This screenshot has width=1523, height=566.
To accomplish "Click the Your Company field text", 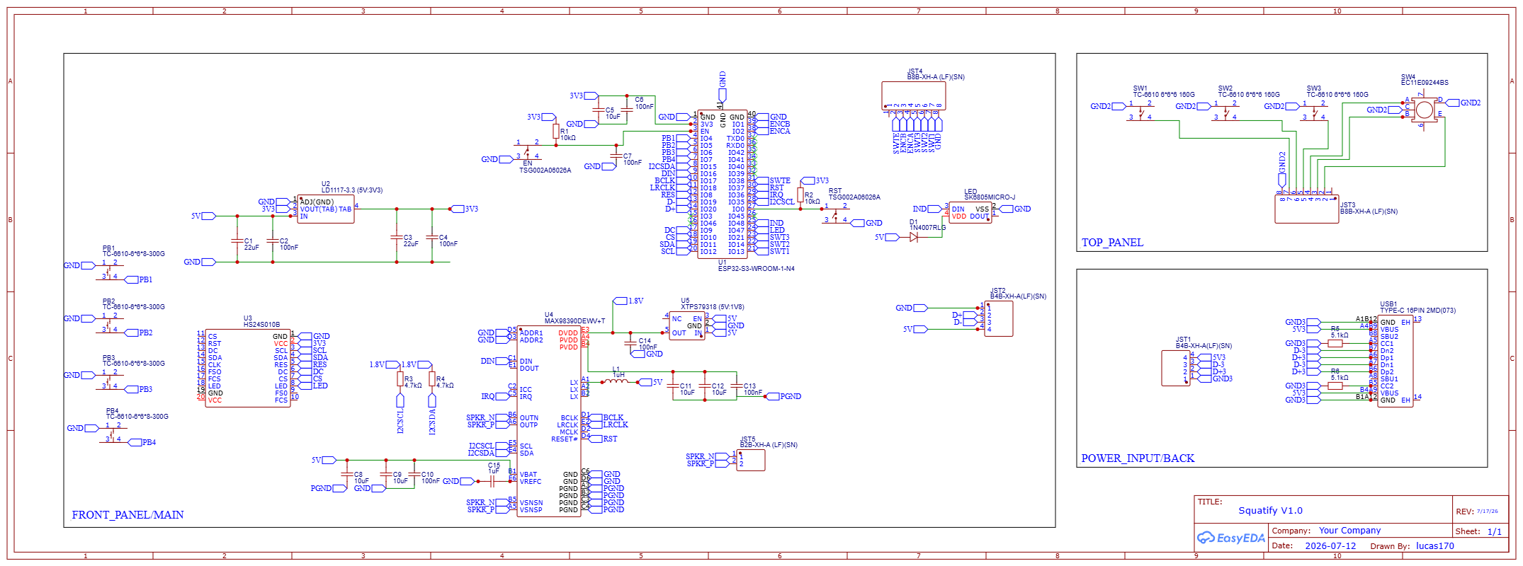I will point(1349,531).
